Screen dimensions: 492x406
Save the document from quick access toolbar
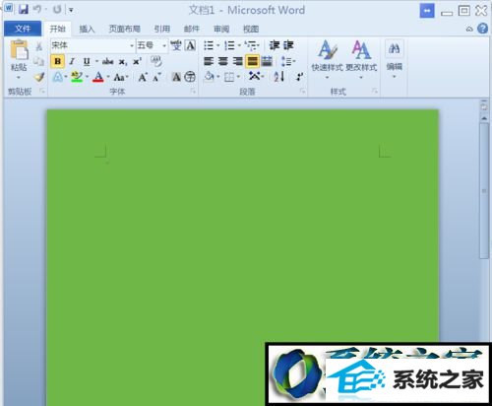[x=24, y=9]
